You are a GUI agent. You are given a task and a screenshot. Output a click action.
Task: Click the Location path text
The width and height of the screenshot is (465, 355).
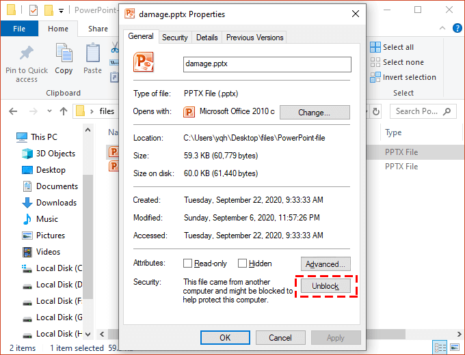(x=254, y=138)
